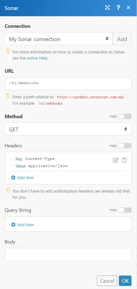Expand the GET method dropdown

(x=68, y=129)
